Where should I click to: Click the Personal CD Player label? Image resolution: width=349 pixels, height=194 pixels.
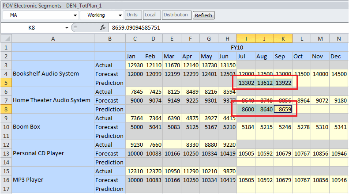(38, 153)
